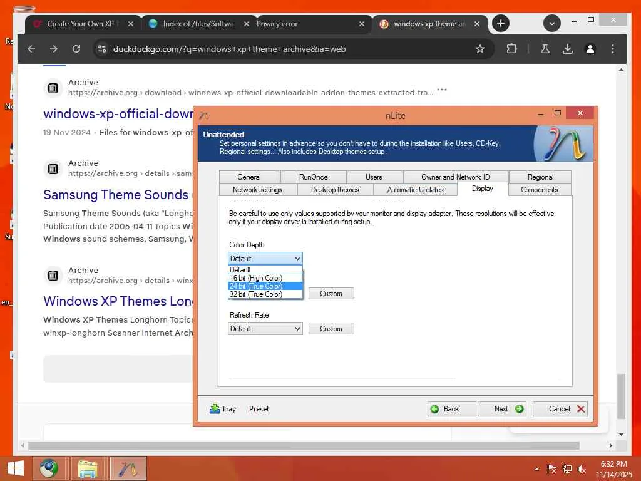
Task: Open Chrome three-dot menu
Action: click(612, 49)
